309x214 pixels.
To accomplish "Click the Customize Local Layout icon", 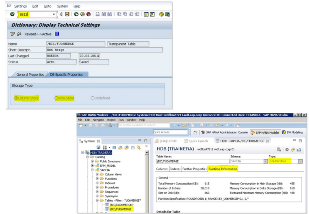I will (x=168, y=14).
